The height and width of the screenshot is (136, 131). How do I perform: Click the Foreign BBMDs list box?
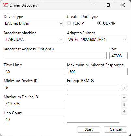93,108
